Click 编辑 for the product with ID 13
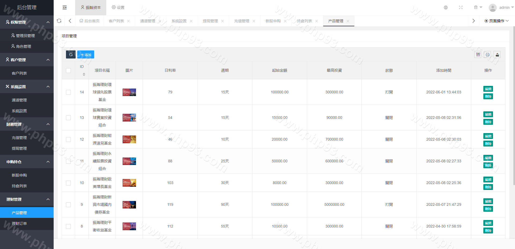 488,115
